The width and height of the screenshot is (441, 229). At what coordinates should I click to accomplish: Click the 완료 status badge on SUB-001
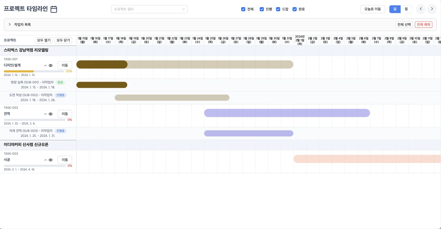60,82
